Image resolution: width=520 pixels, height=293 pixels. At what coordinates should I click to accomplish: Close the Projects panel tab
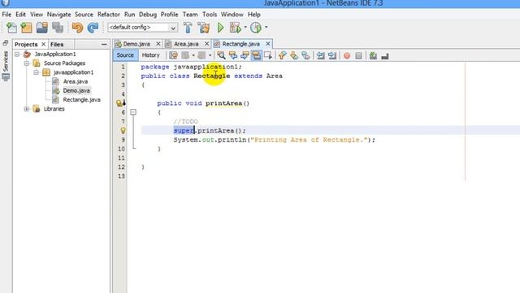tap(43, 44)
